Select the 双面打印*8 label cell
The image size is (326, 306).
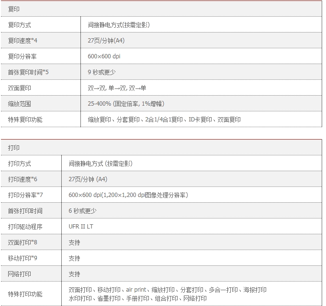(22, 242)
